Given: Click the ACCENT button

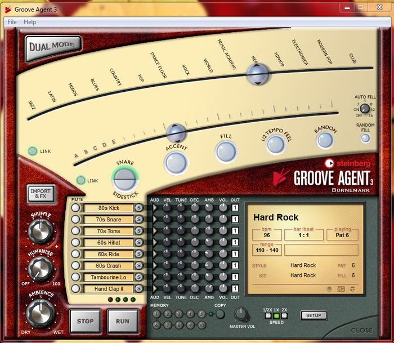Looking at the screenshot, I should (176, 163).
